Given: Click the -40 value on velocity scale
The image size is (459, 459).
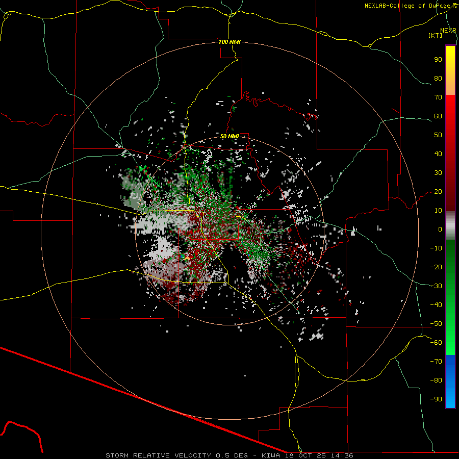Looking at the screenshot, I should (x=436, y=305).
